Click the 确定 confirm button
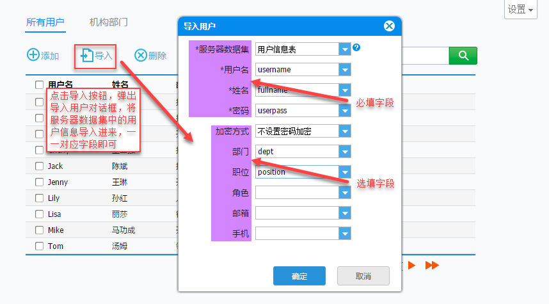549x304 pixels. [x=299, y=276]
